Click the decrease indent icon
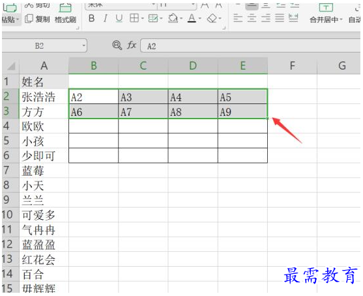This screenshot has width=363, height=296. (281, 6)
